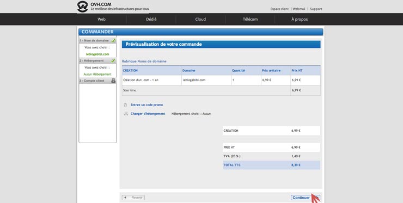Click Hébergement choisi : Aucun text
The height and width of the screenshot is (203, 403).
[x=191, y=114]
